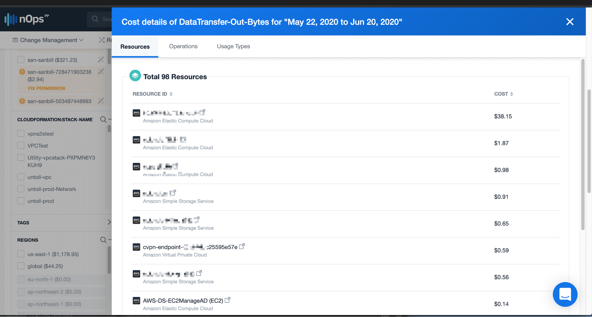Edit the san-sanbill ($321.23) account
The width and height of the screenshot is (592, 317).
101,60
